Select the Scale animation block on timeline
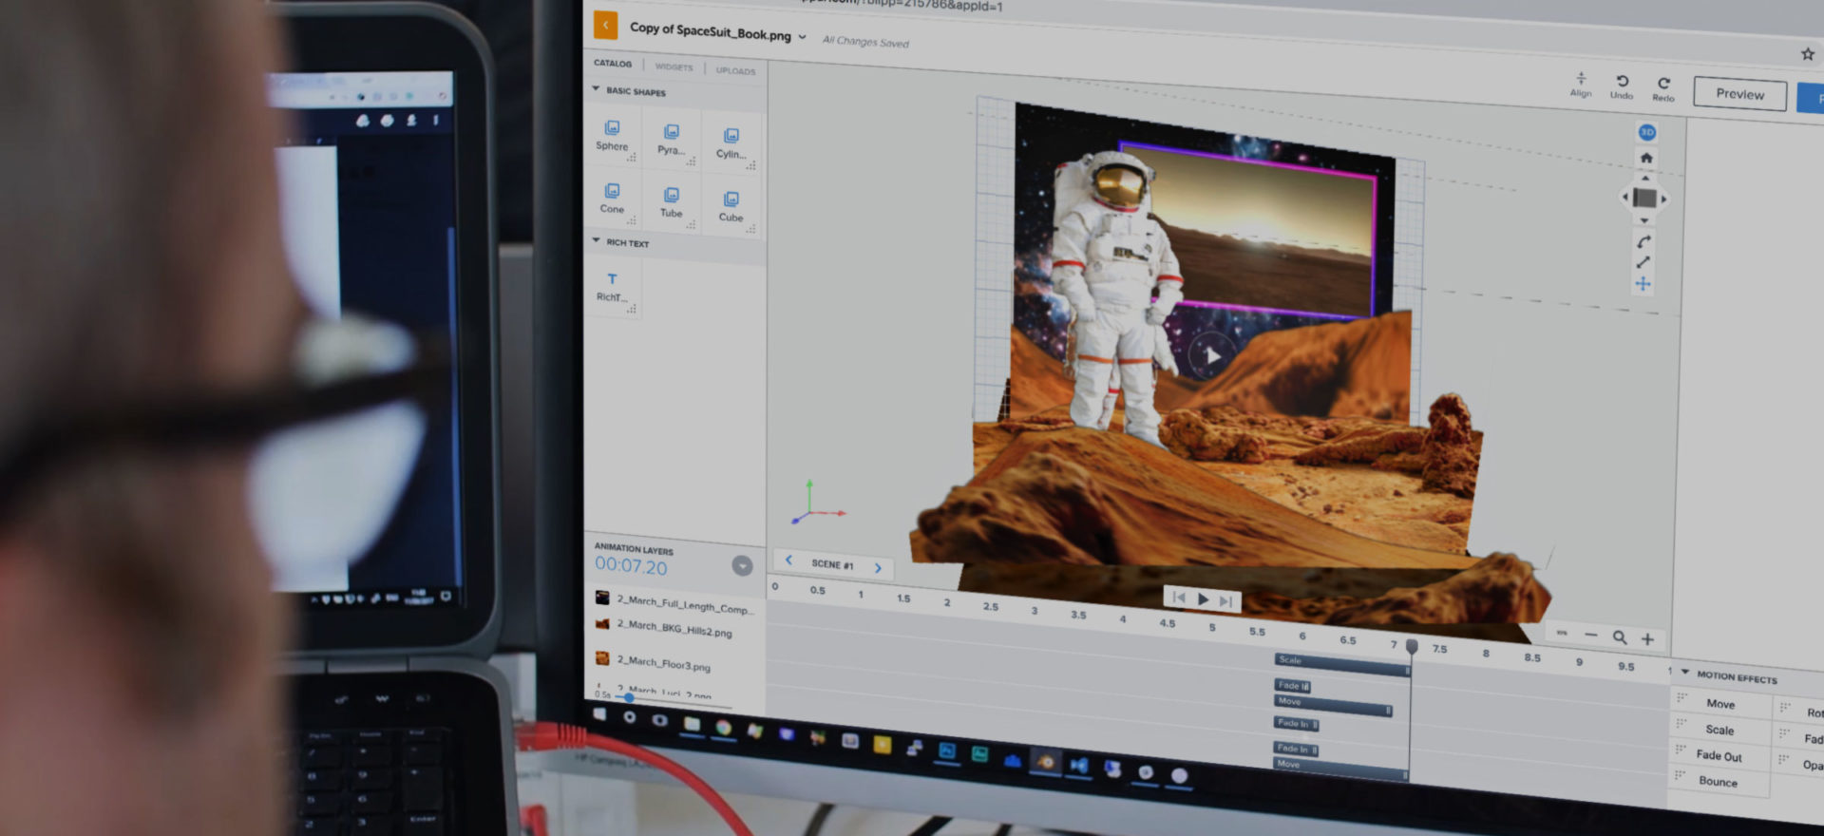The height and width of the screenshot is (836, 1824). [x=1341, y=664]
